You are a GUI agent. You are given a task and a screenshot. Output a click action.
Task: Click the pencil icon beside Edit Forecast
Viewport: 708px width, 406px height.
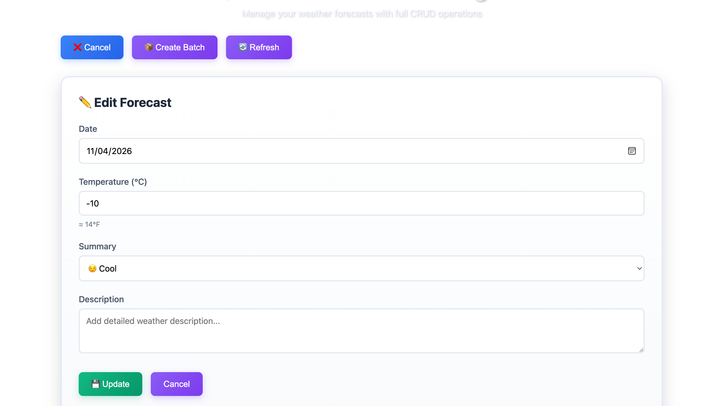(x=85, y=102)
